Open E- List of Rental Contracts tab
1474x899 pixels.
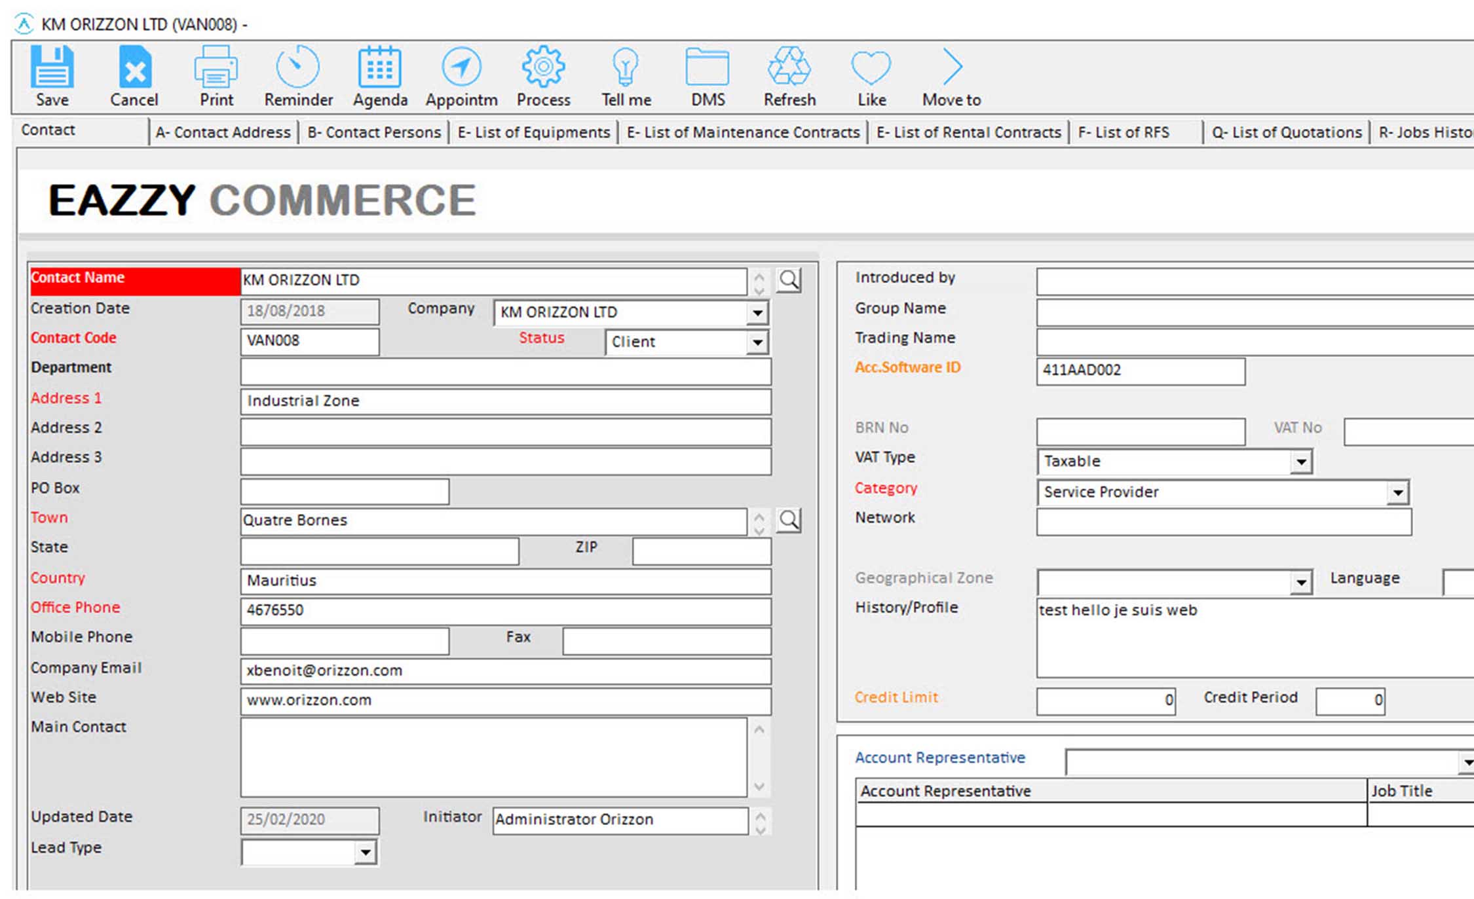coord(969,132)
